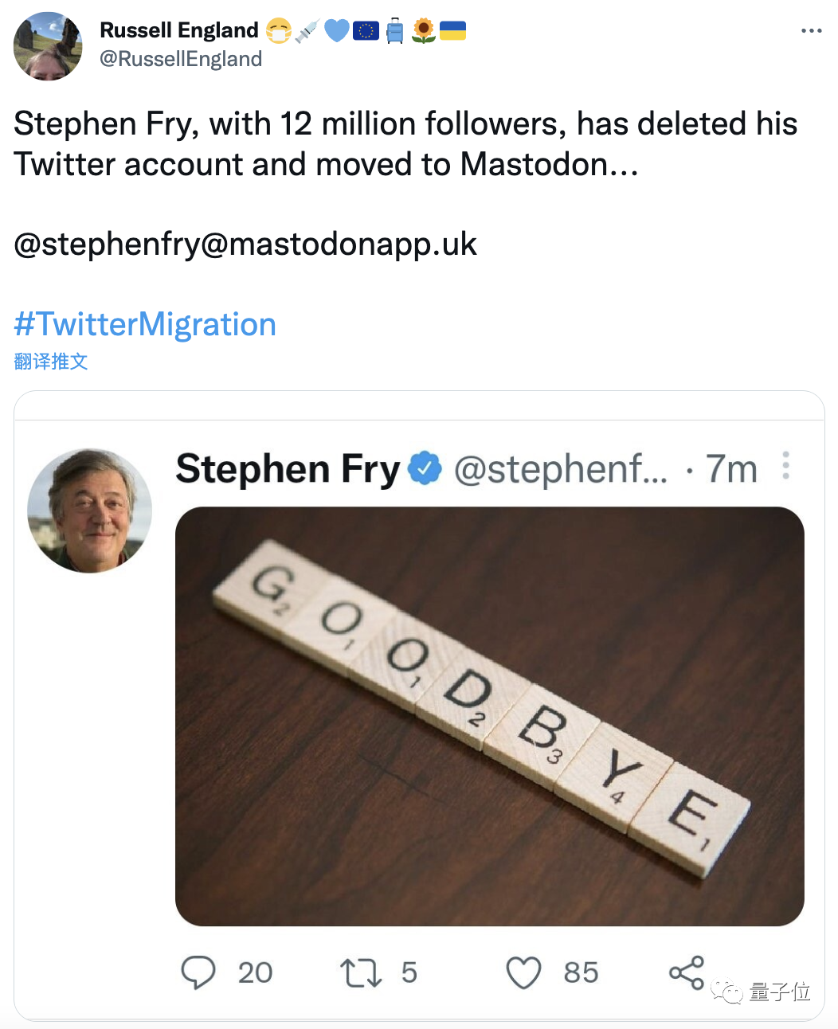Click the retweet arrows icon
838x1029 pixels.
tap(361, 973)
